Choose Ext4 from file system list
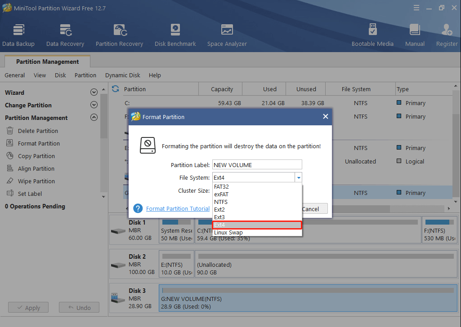461x327 pixels. [x=257, y=225]
